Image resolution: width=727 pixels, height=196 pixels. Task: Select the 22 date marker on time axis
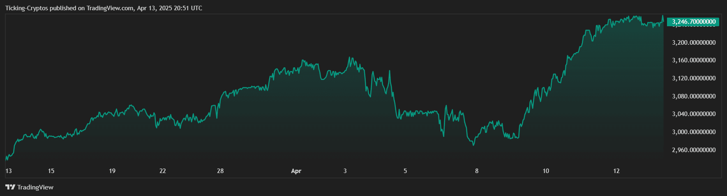pos(163,171)
